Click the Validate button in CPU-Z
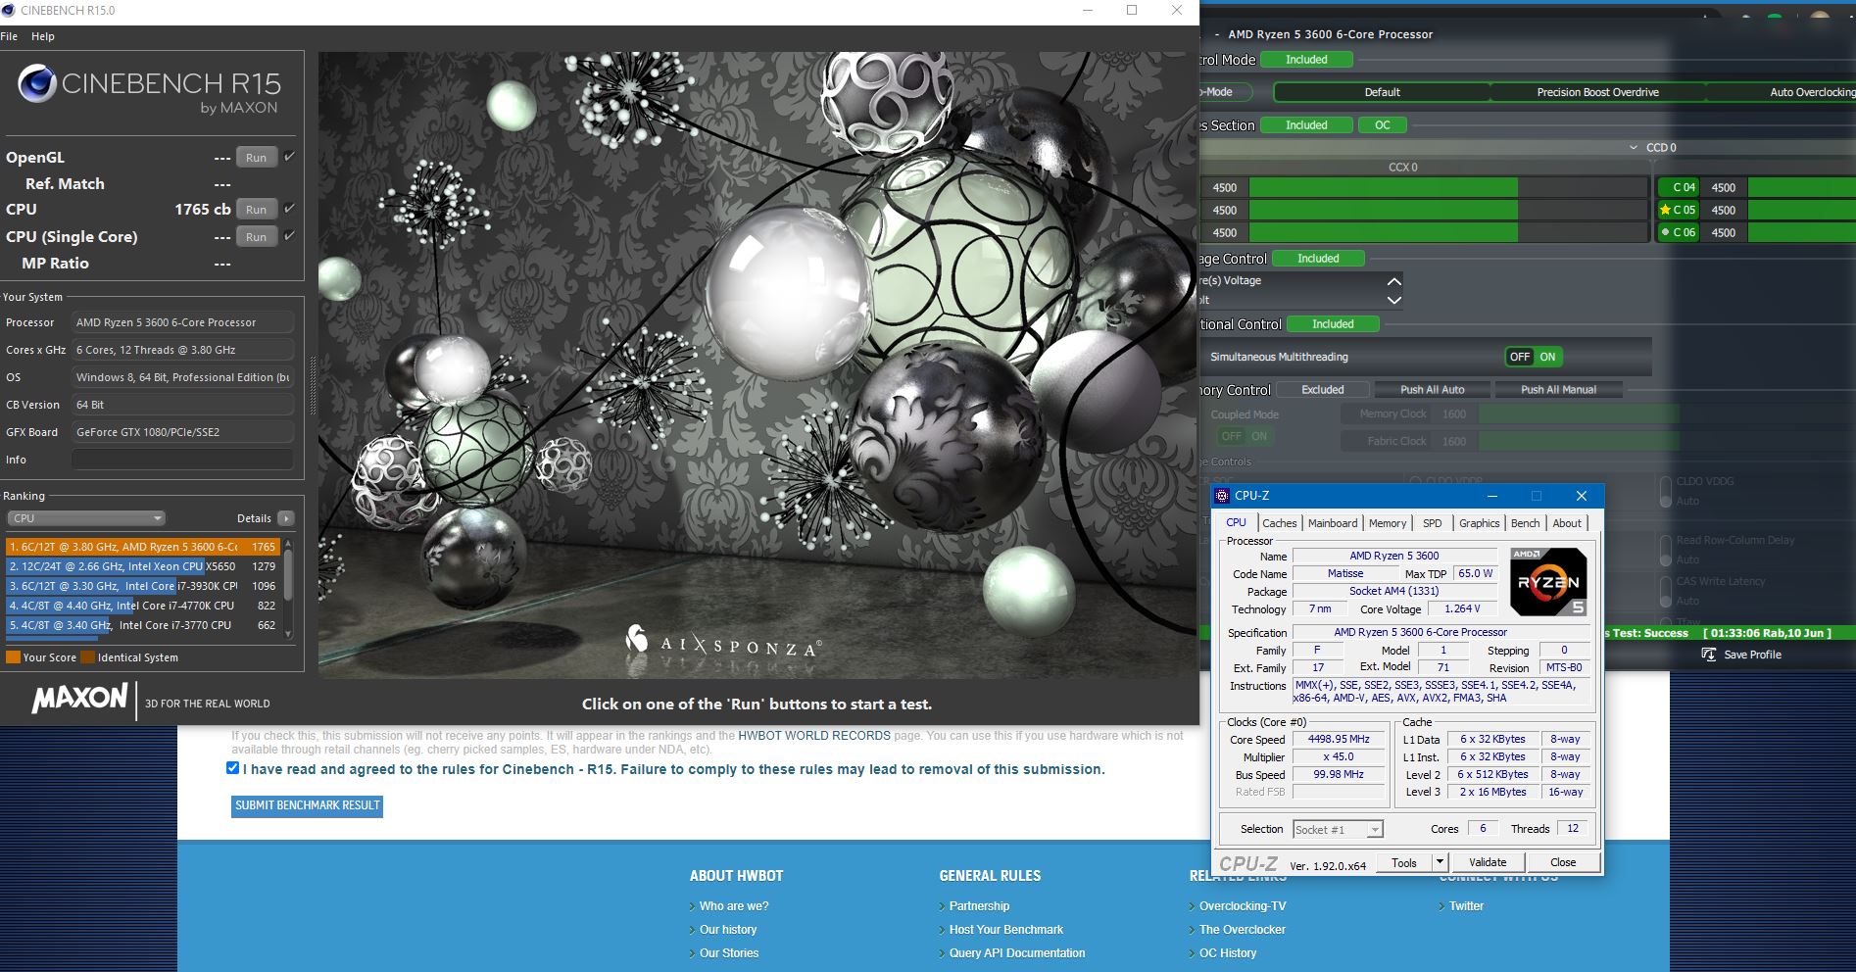Screen dimensions: 1856x972 click(x=1488, y=862)
